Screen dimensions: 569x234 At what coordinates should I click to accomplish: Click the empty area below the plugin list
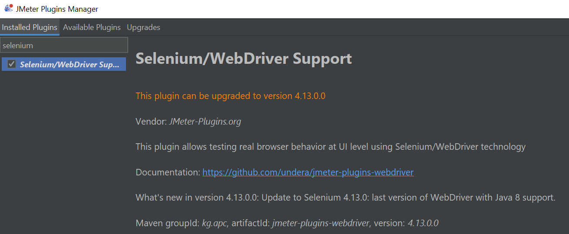[63, 152]
